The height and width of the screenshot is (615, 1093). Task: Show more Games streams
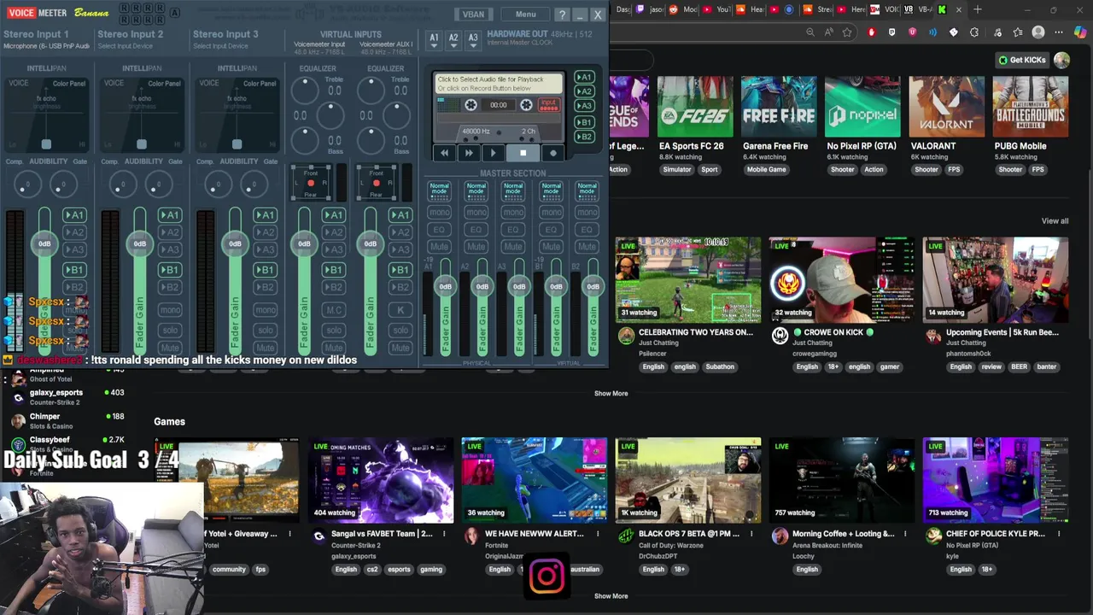tap(611, 596)
